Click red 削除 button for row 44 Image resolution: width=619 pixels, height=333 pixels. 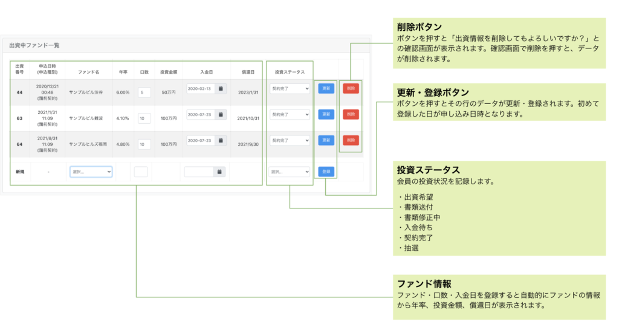click(351, 88)
